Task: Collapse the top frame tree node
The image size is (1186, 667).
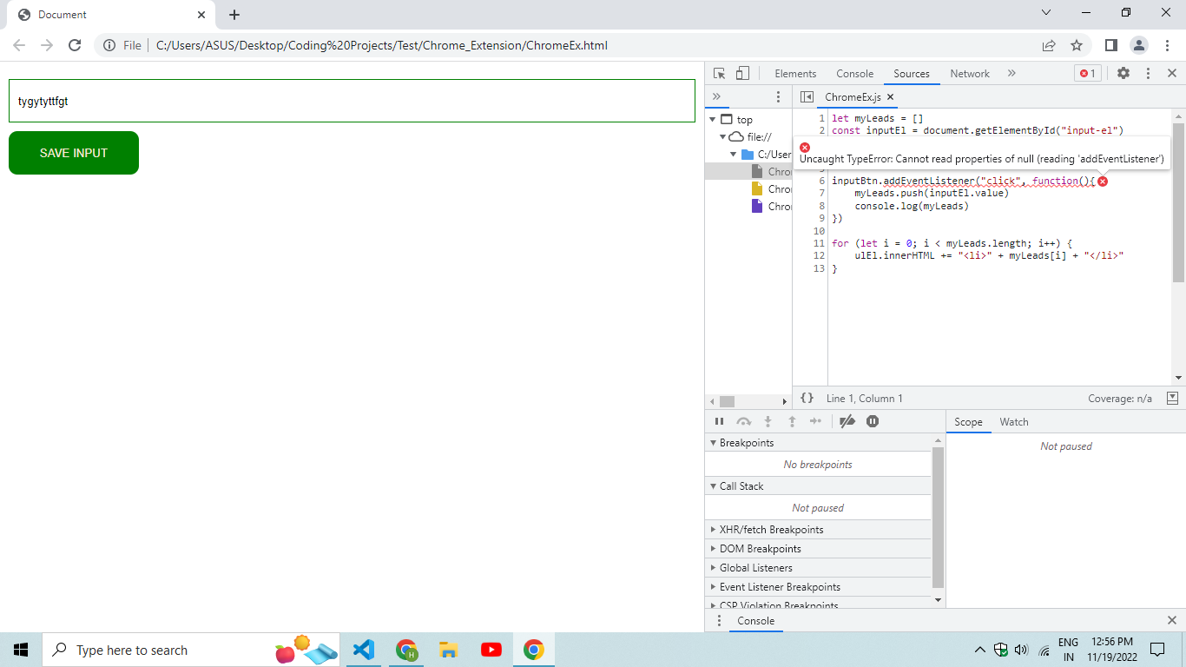Action: coord(713,120)
